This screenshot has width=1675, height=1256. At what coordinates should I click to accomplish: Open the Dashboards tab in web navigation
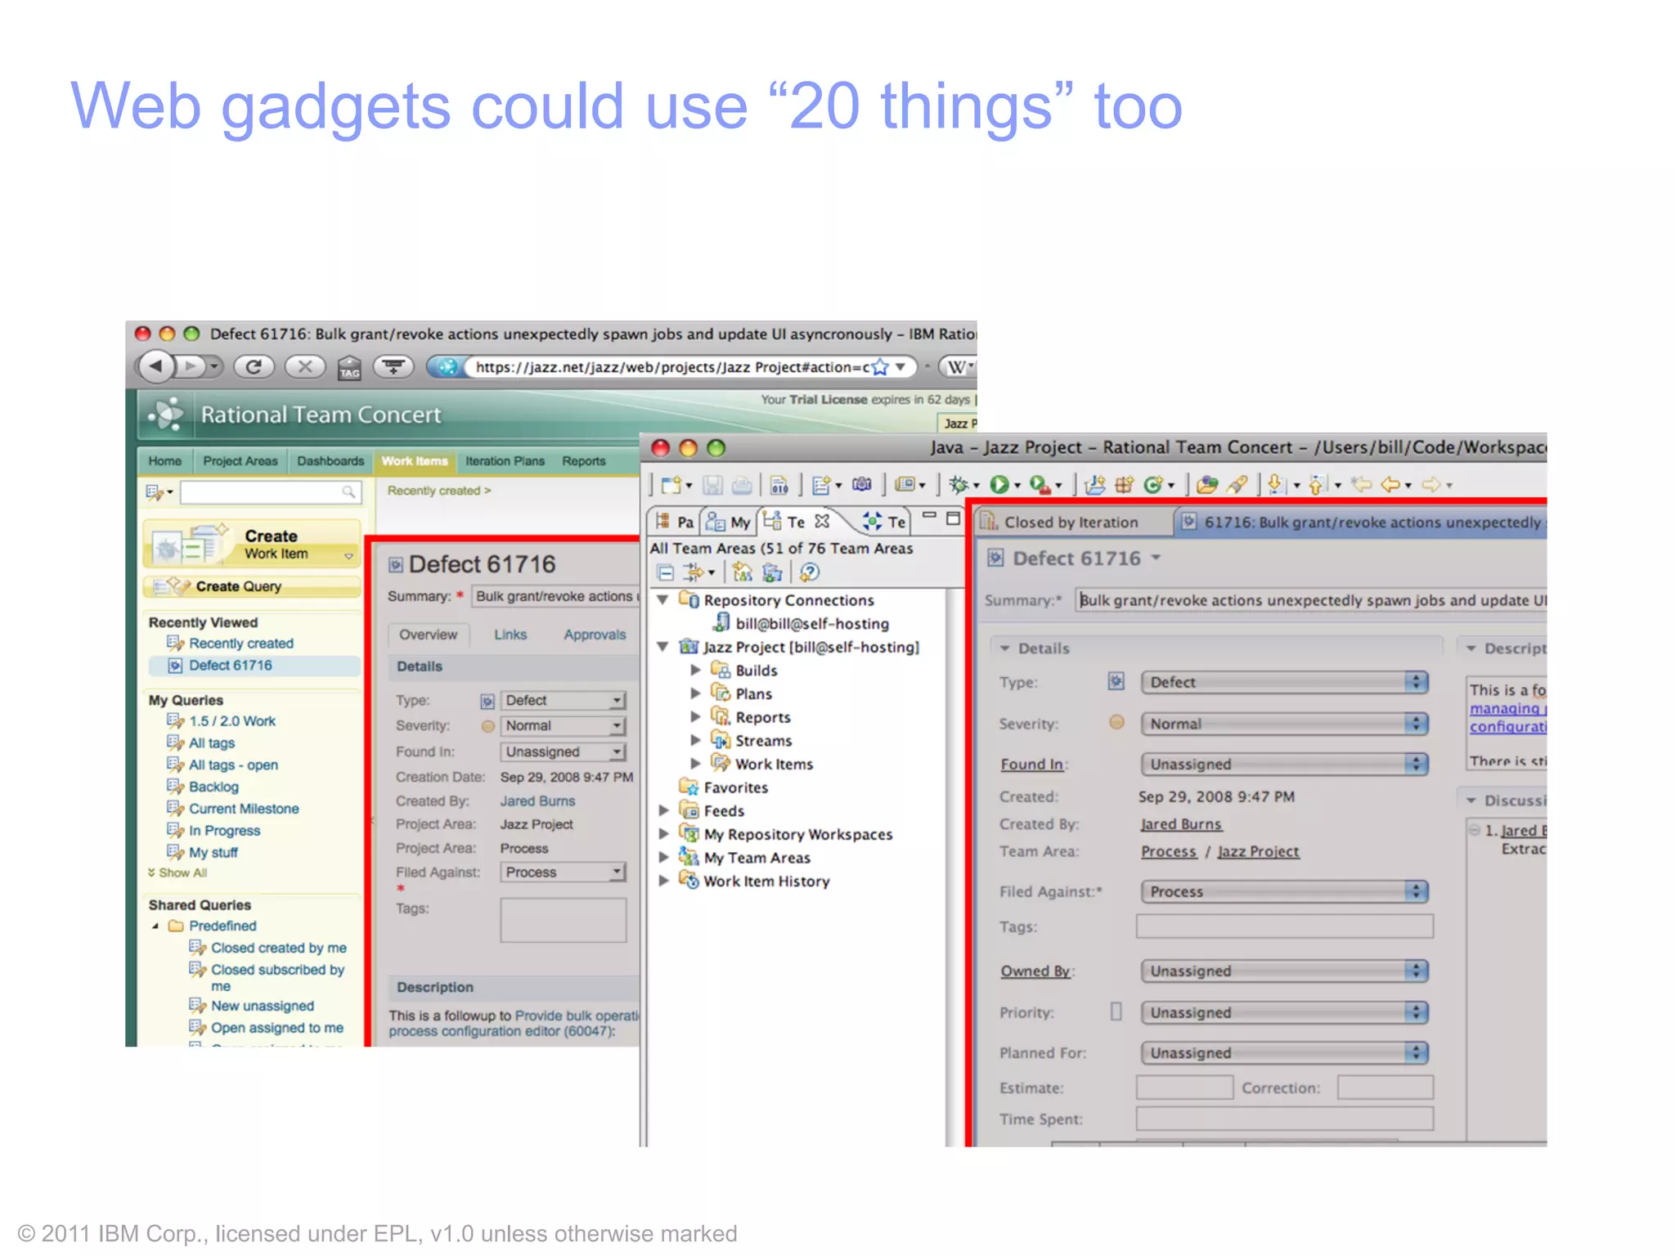point(330,461)
